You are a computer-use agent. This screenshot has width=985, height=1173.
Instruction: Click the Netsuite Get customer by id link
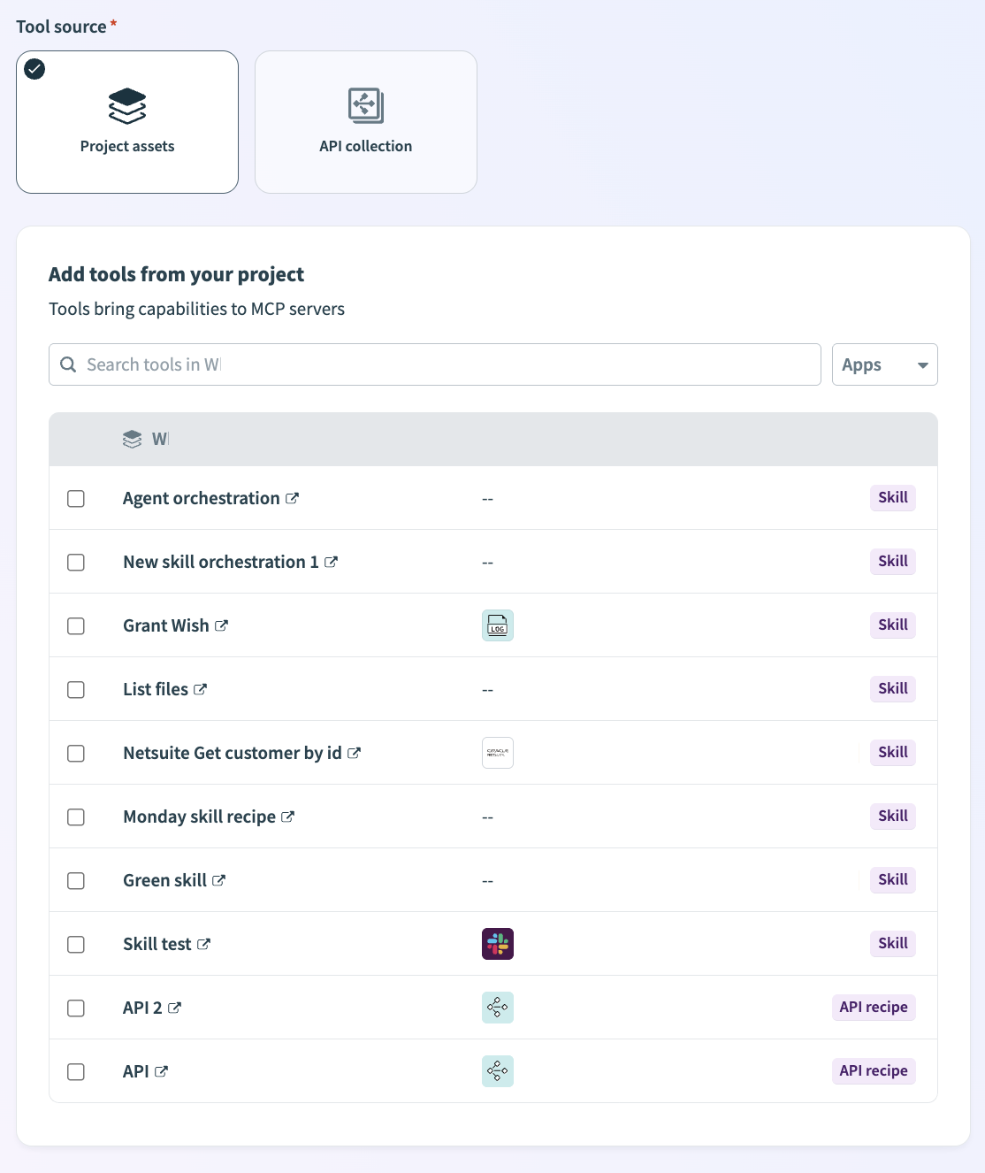(233, 753)
